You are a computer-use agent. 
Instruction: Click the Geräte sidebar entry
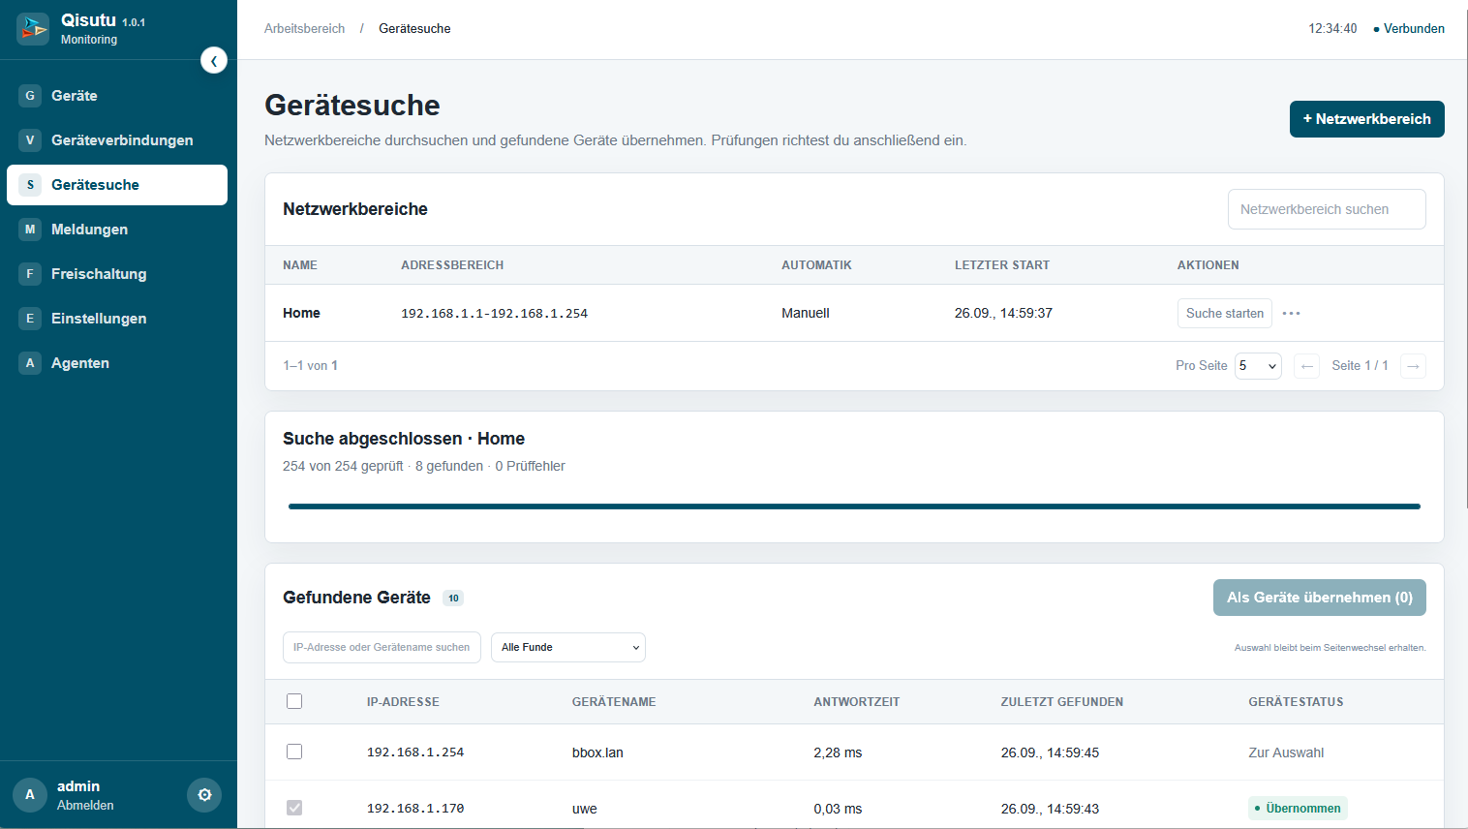pyautogui.click(x=117, y=96)
